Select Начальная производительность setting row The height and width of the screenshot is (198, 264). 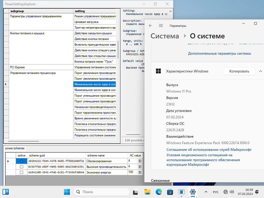tap(95, 107)
